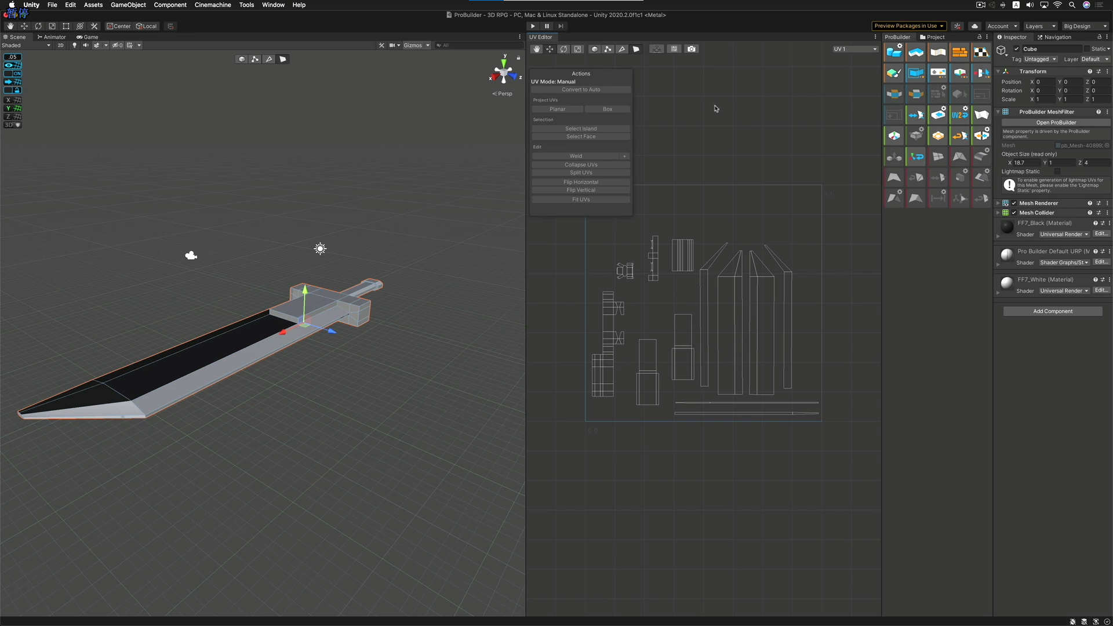Viewport: 1113px width, 626px height.
Task: Open the UV2 generation tool in ProBuilder panel
Action: pyautogui.click(x=960, y=114)
